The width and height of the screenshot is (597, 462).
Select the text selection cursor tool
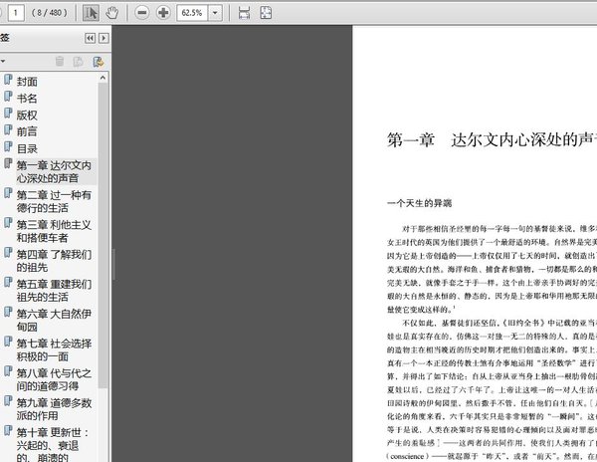[91, 13]
